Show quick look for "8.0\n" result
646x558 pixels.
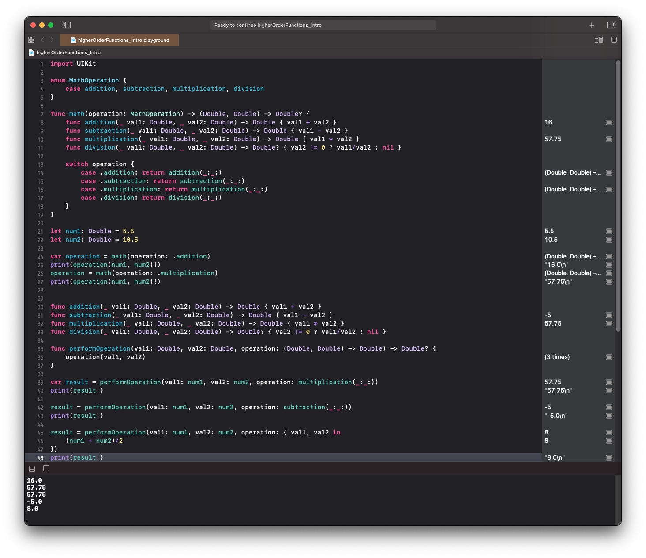tap(609, 457)
